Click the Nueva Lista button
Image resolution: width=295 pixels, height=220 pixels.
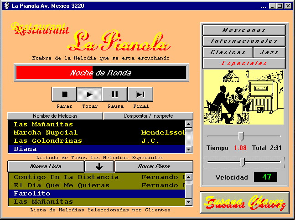click(x=46, y=166)
